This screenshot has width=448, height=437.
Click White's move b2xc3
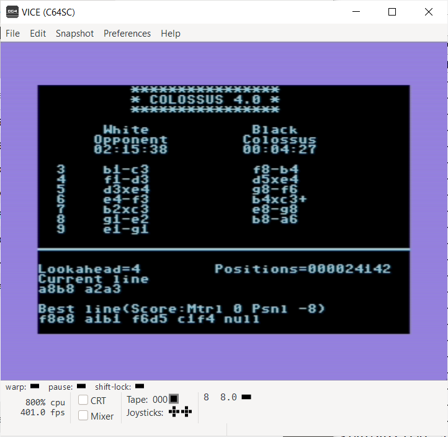126,209
